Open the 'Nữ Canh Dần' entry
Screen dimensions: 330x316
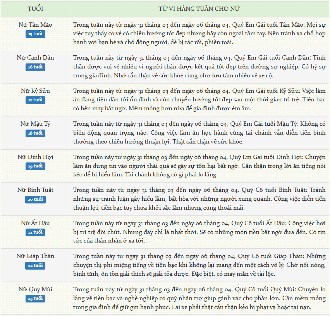[35, 58]
